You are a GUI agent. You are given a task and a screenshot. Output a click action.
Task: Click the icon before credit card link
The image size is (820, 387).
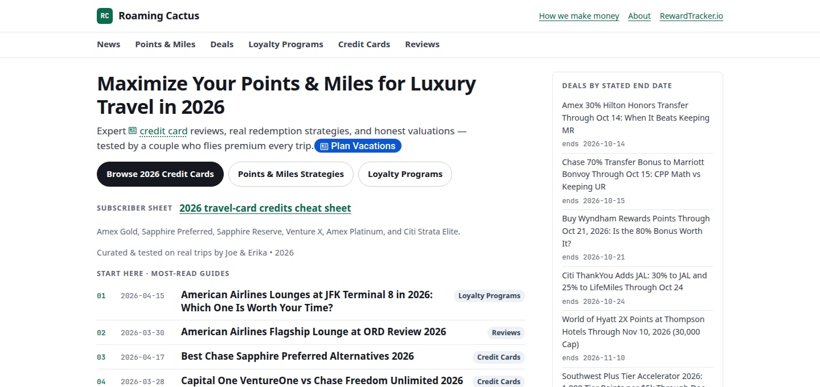coord(133,130)
